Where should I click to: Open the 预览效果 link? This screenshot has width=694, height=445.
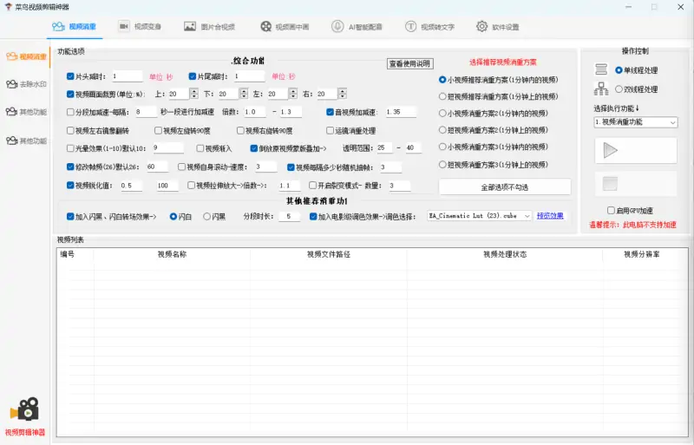(x=550, y=216)
